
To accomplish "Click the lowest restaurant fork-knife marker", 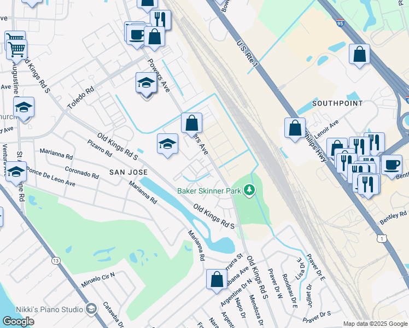I will click(368, 185).
